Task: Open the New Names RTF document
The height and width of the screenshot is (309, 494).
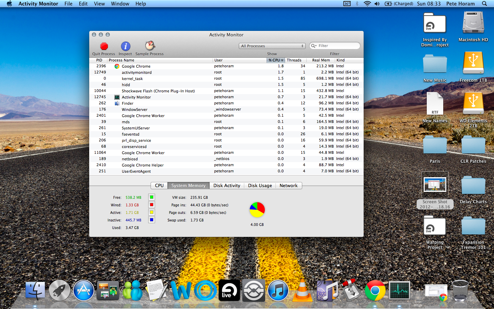Action: click(435, 104)
